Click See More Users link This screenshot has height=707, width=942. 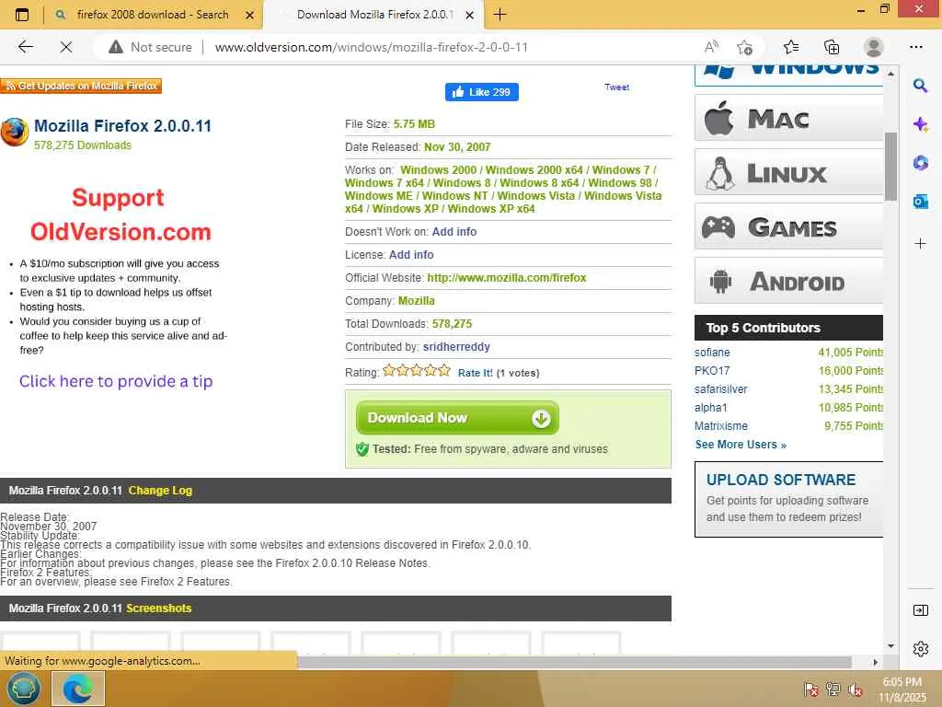(741, 445)
